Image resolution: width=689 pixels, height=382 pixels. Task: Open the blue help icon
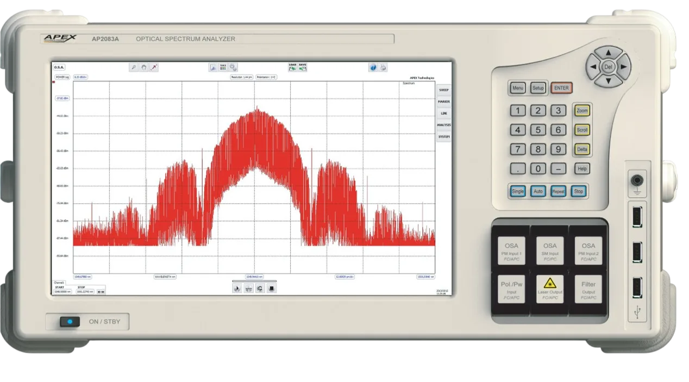click(373, 67)
